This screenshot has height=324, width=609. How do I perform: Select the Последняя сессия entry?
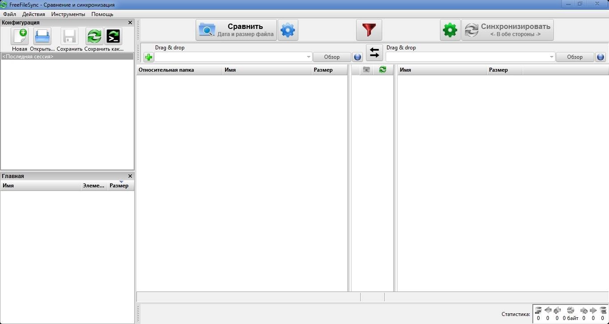[x=67, y=57]
